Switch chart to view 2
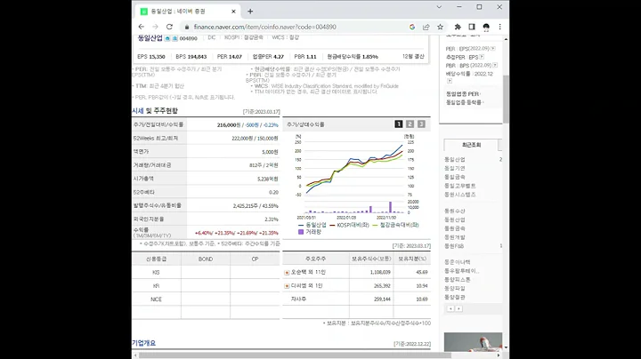641x359 pixels. [x=410, y=124]
